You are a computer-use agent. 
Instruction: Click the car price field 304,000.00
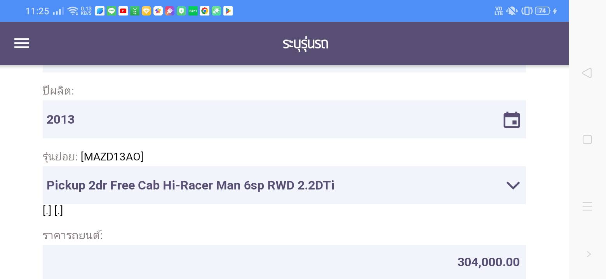(x=284, y=262)
